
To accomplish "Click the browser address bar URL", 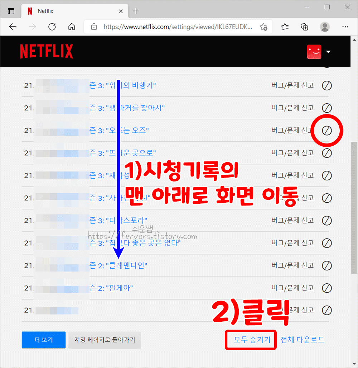I will [x=178, y=27].
